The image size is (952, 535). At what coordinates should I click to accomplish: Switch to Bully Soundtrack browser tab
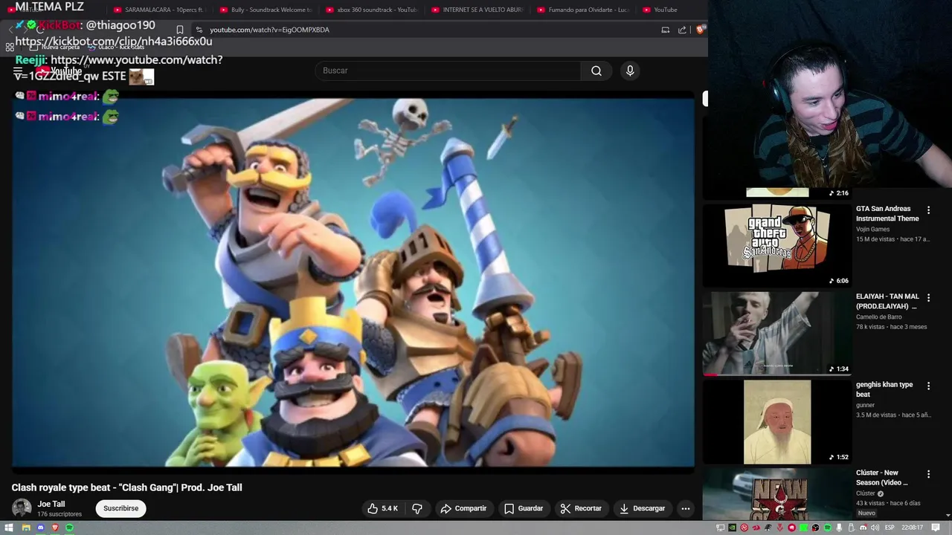point(265,10)
